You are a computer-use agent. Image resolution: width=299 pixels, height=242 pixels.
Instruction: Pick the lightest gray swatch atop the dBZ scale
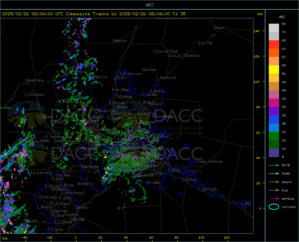274,28
